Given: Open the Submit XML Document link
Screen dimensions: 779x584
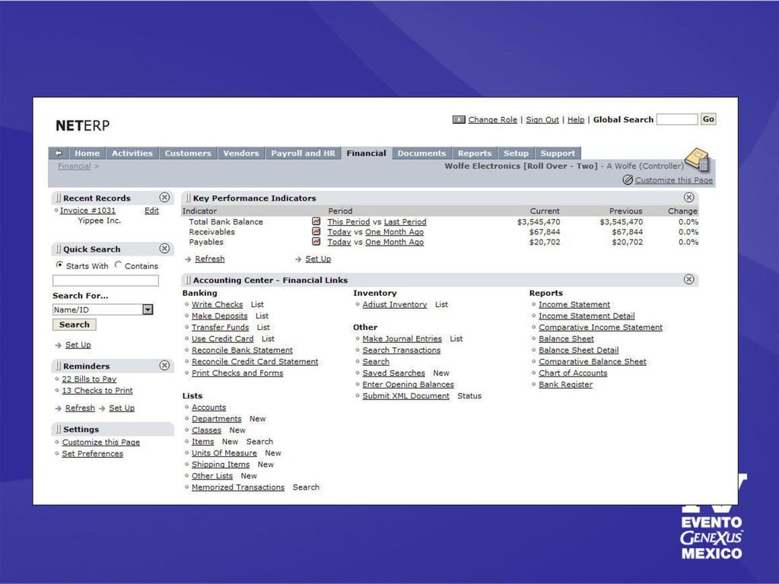Looking at the screenshot, I should point(406,395).
